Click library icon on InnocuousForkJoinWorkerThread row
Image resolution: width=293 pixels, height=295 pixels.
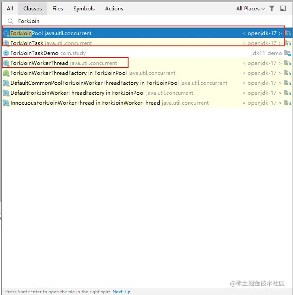(288, 103)
